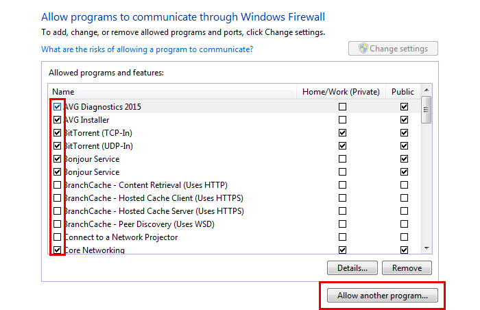480x310 pixels.
Task: Uncheck AVG Diagnostics 2015 name checkbox
Action: pyautogui.click(x=57, y=107)
